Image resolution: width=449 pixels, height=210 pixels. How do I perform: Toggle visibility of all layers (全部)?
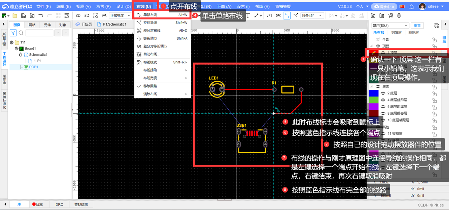[x=378, y=40]
